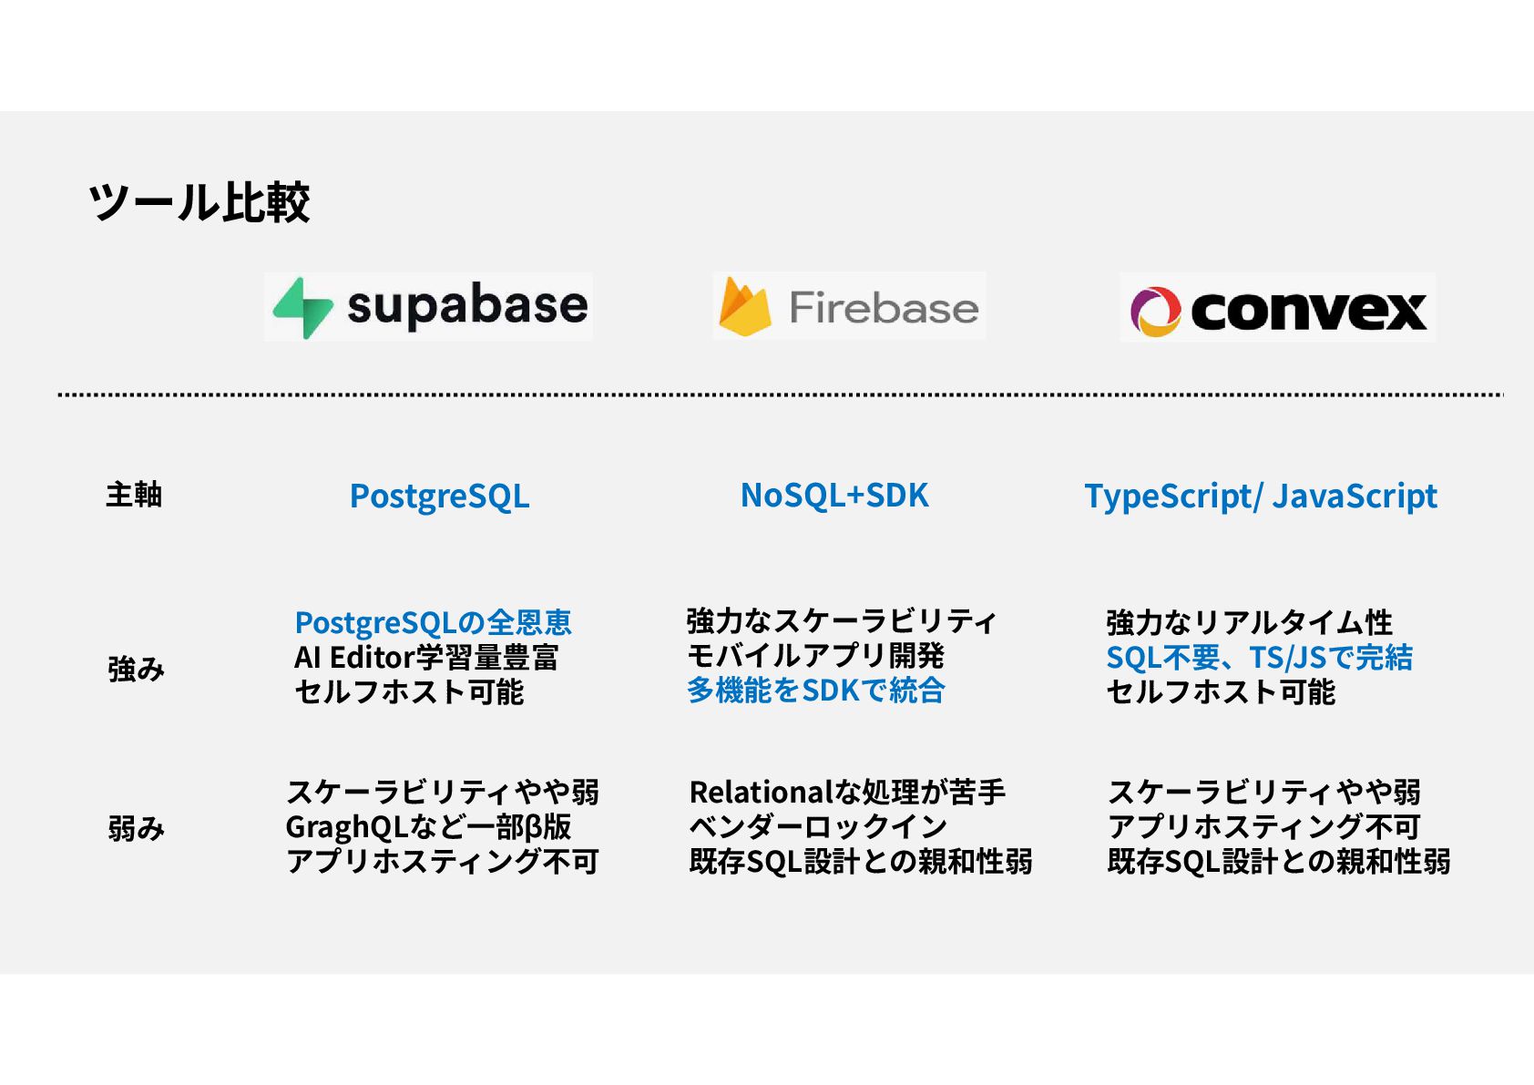Click the blue SQL不要、TS/JSで完結 text

[1259, 657]
